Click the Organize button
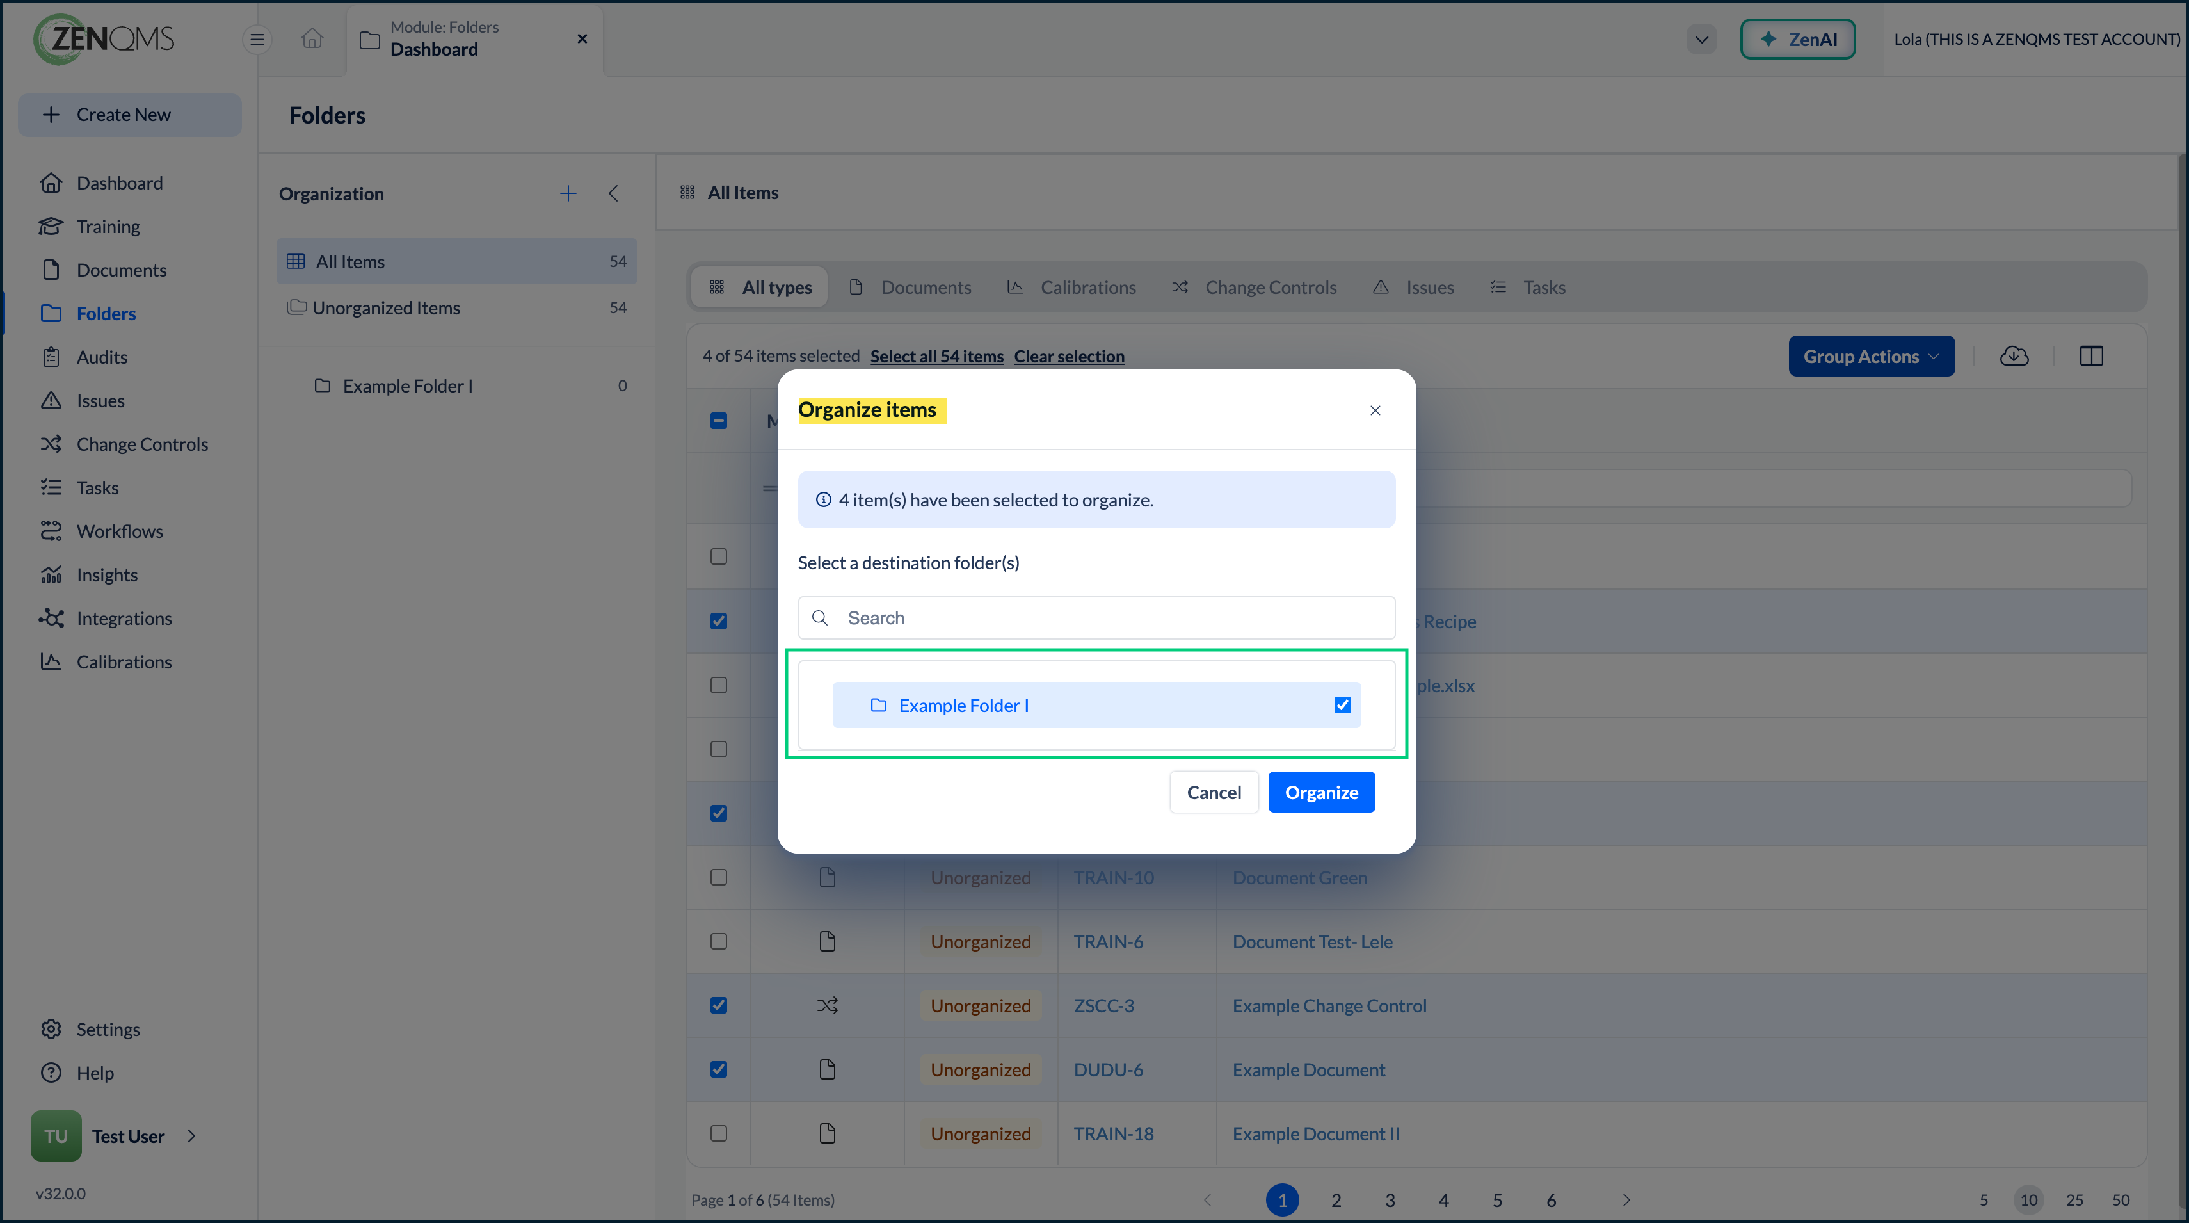The image size is (2189, 1223). pyautogui.click(x=1321, y=792)
